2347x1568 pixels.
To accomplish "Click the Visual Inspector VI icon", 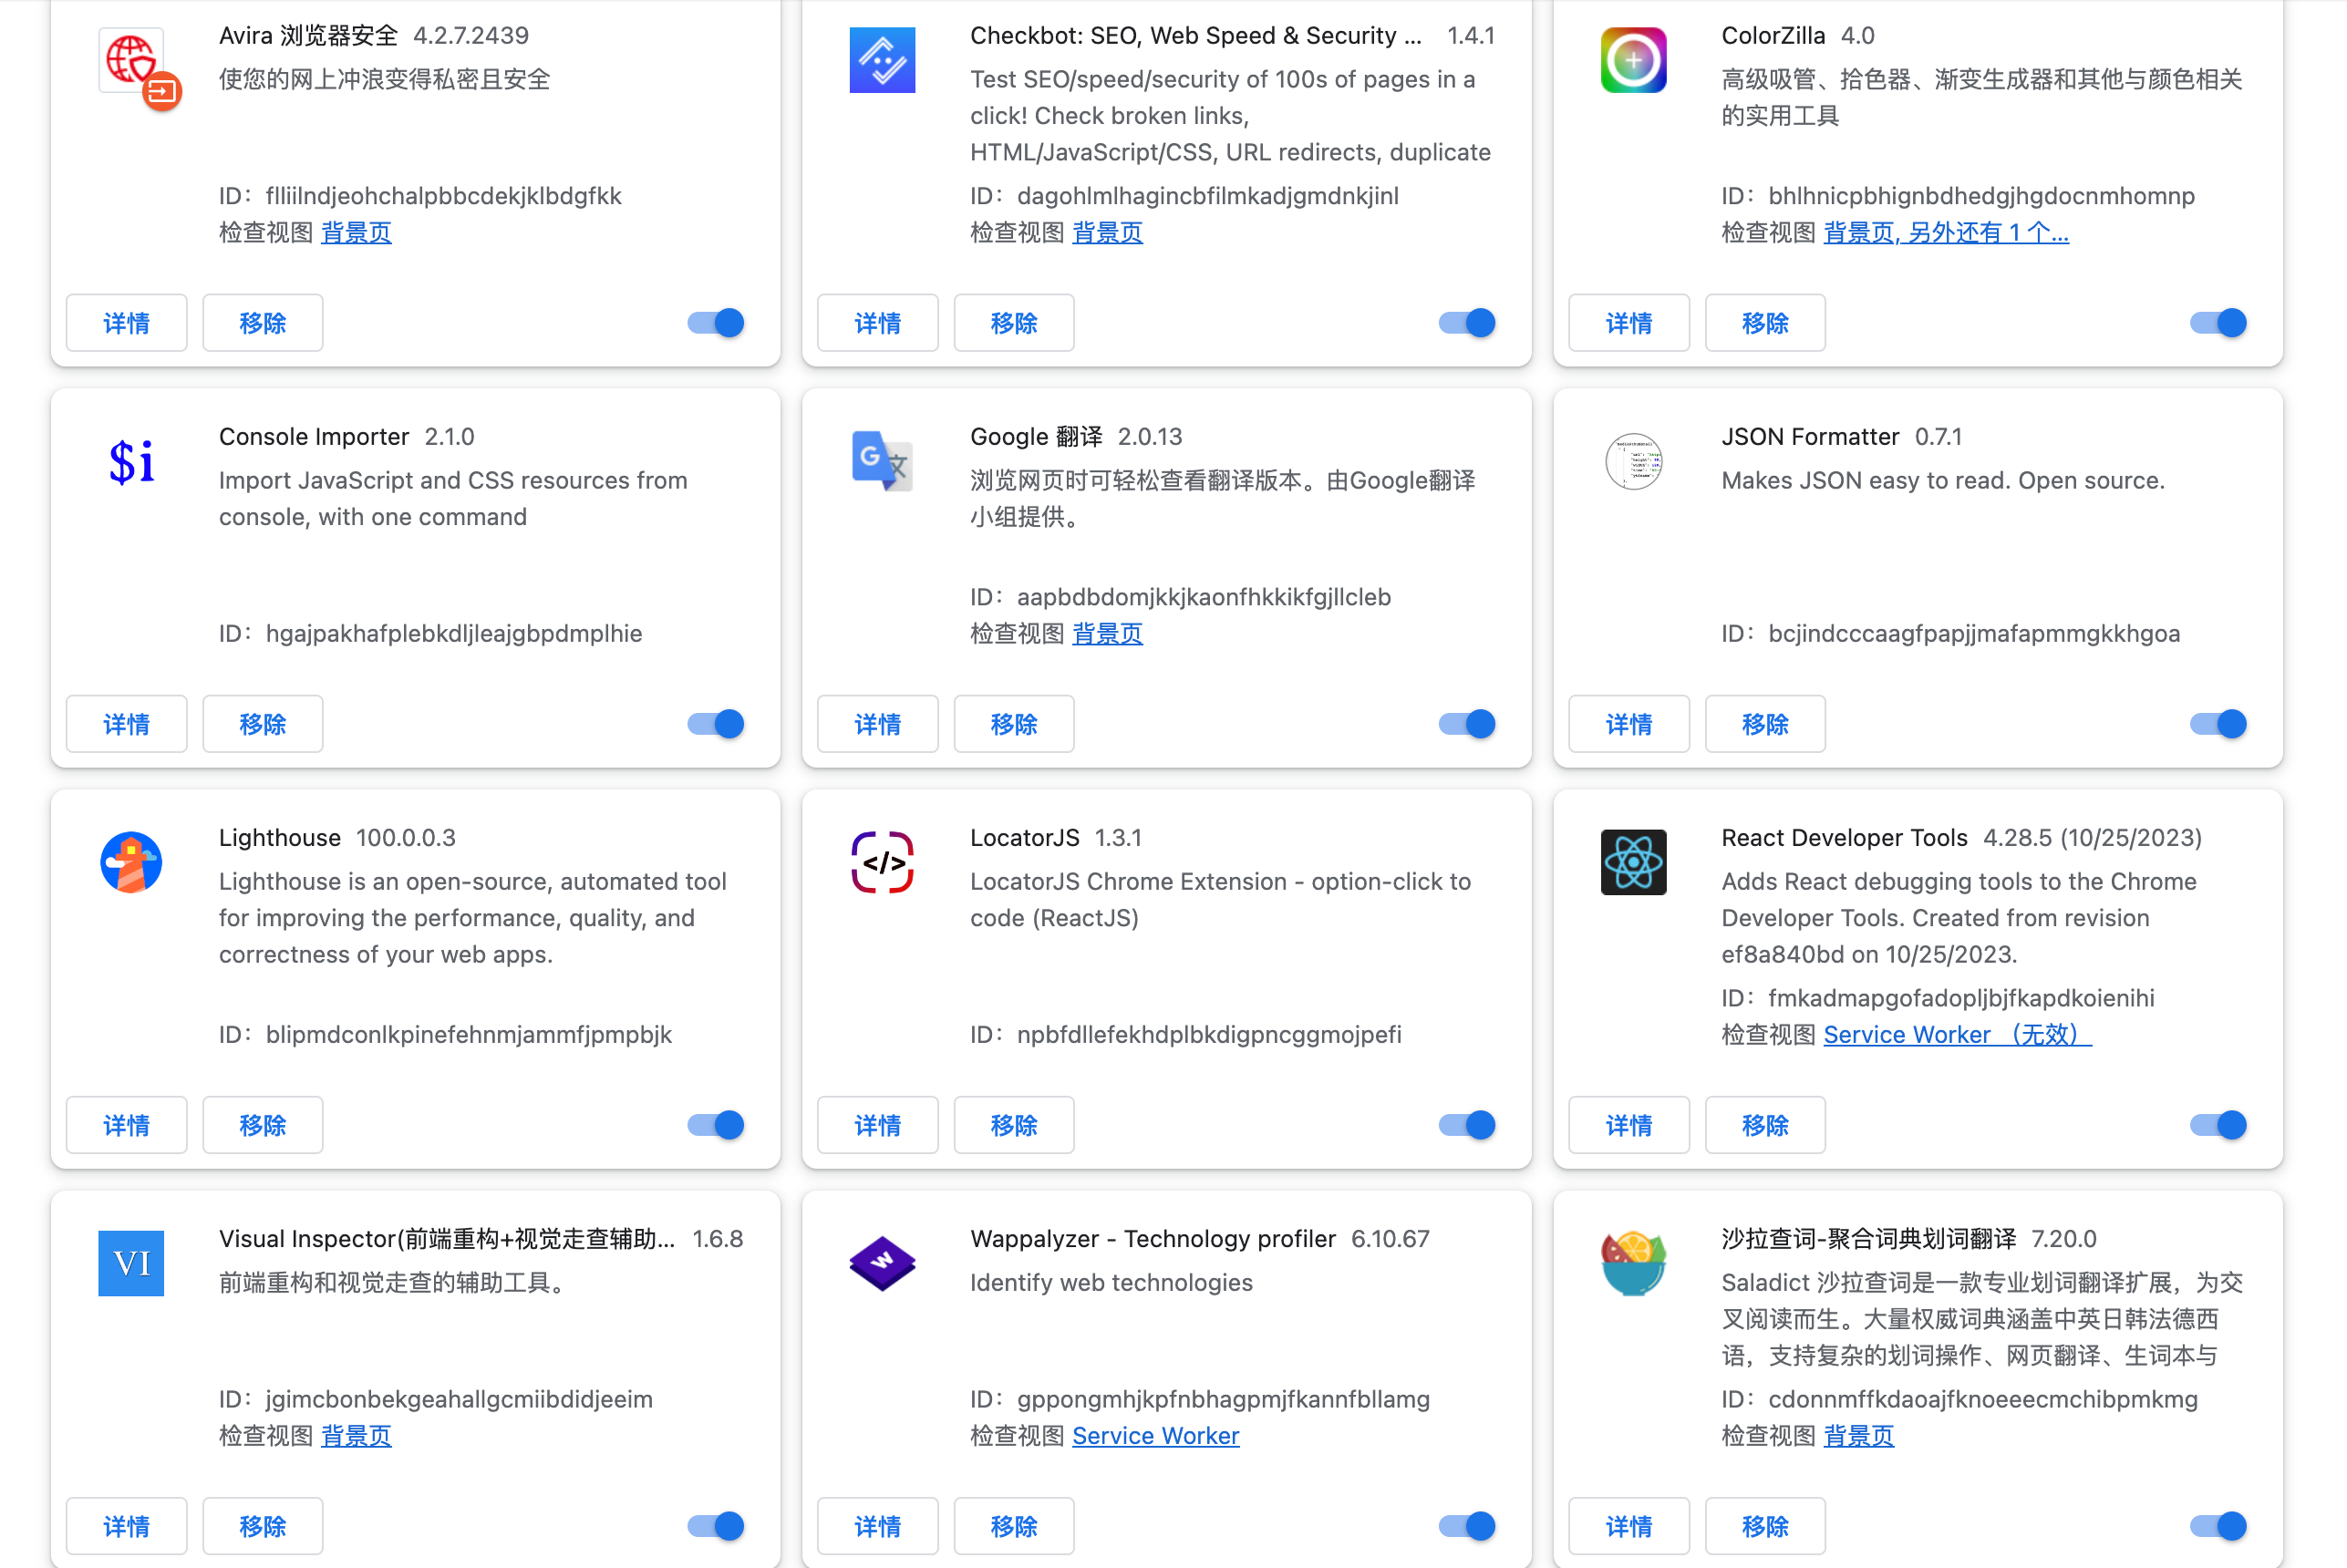I will 131,1263.
